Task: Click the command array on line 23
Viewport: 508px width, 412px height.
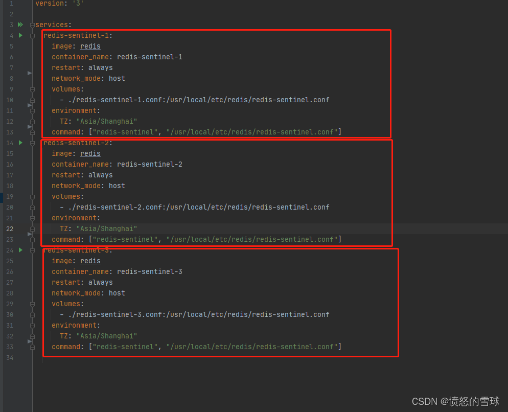Action: click(215, 239)
